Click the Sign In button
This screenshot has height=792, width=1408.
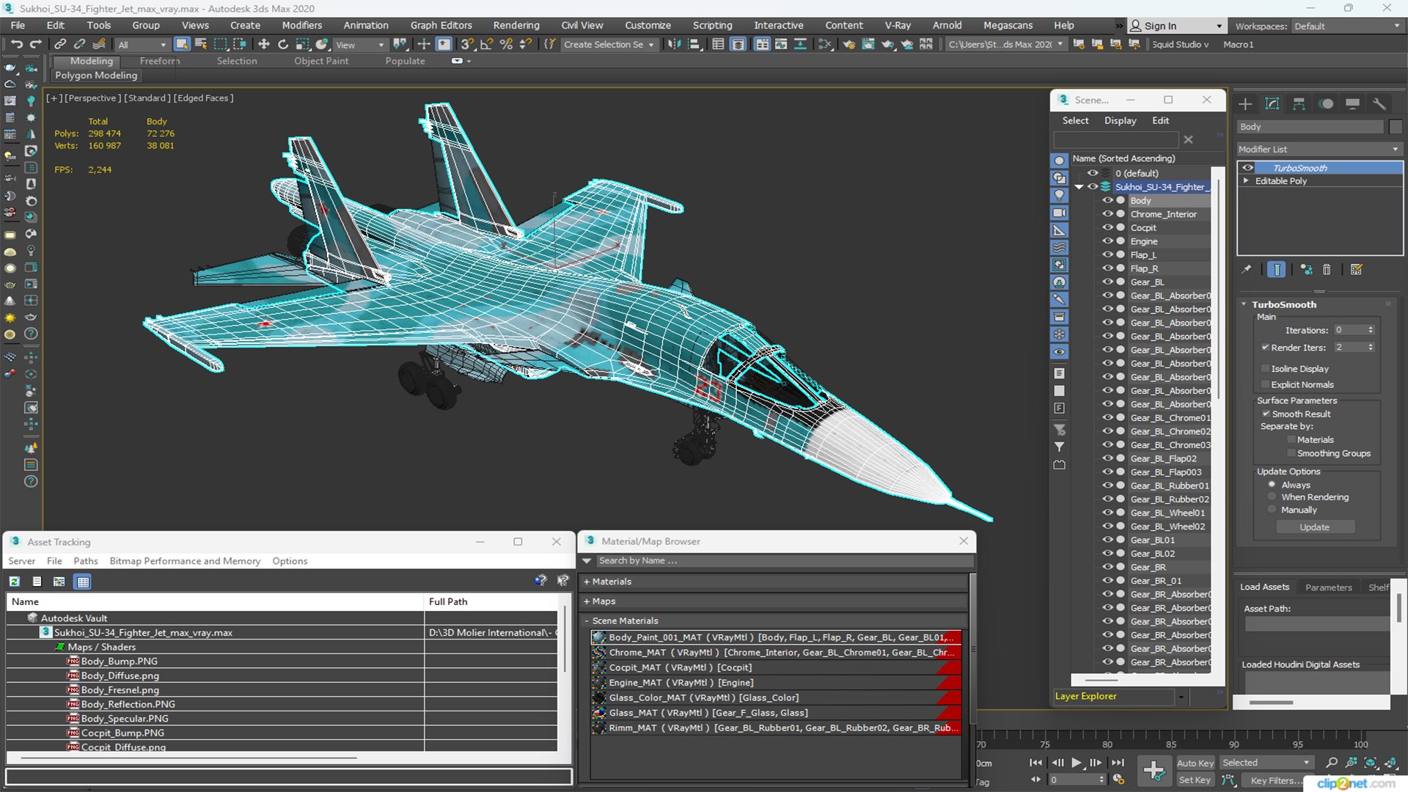(x=1176, y=26)
